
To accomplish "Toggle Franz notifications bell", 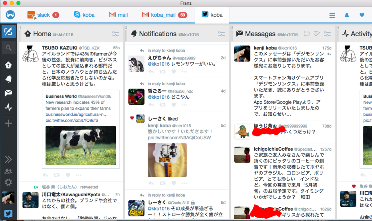I will point(347,15).
